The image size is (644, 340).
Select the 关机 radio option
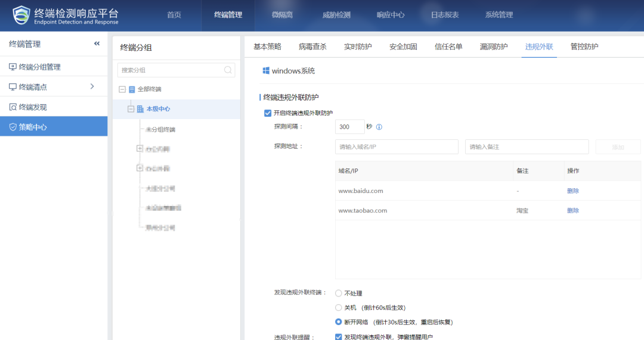[x=339, y=308]
